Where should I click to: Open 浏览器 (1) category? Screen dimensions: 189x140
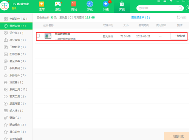[x=16, y=82]
